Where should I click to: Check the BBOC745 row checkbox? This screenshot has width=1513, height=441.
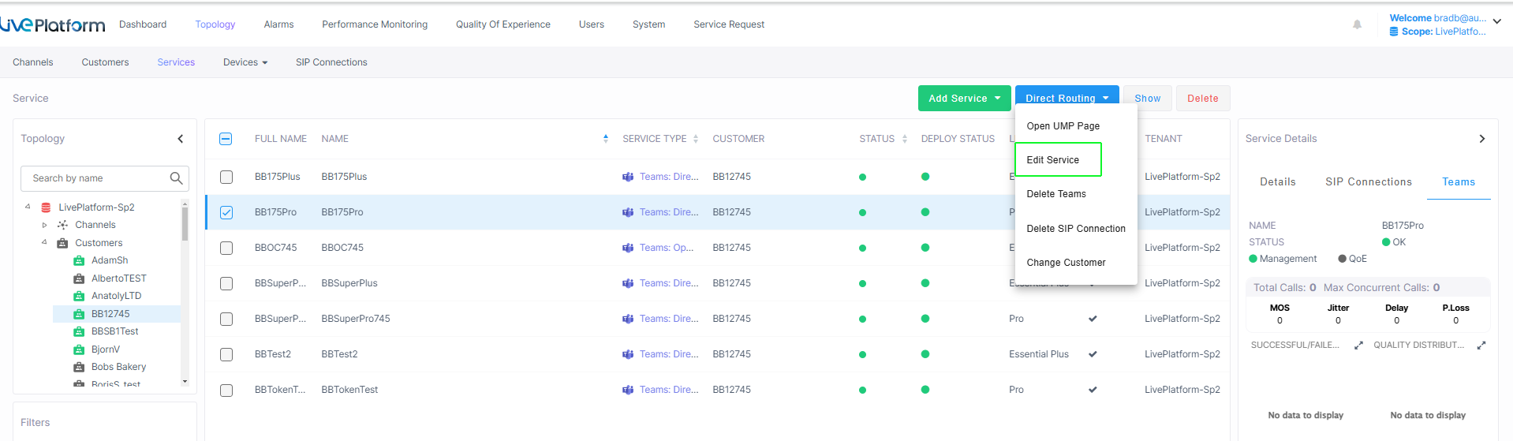(x=226, y=248)
